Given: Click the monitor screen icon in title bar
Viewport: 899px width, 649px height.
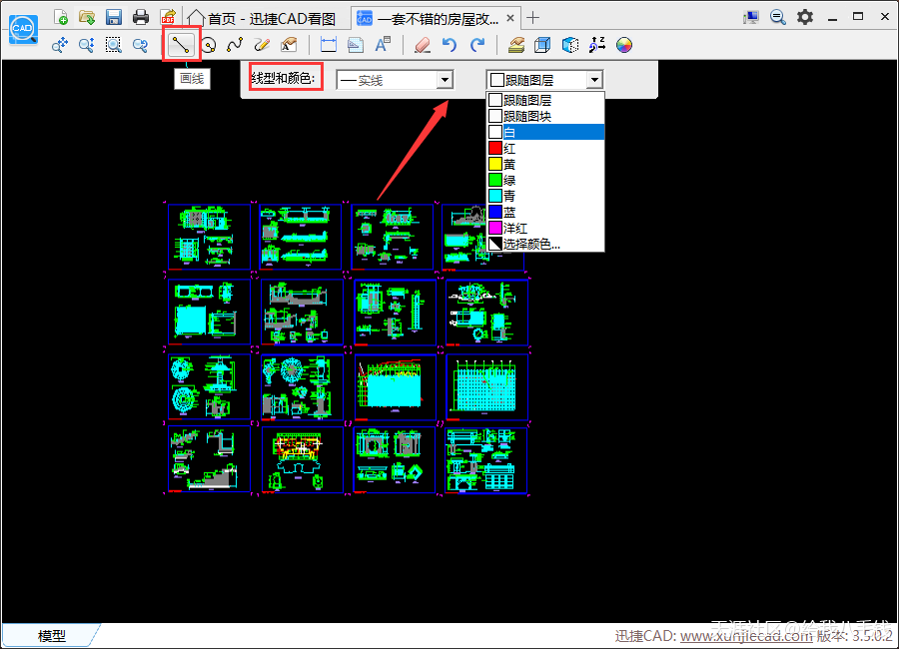Looking at the screenshot, I should pos(750,17).
